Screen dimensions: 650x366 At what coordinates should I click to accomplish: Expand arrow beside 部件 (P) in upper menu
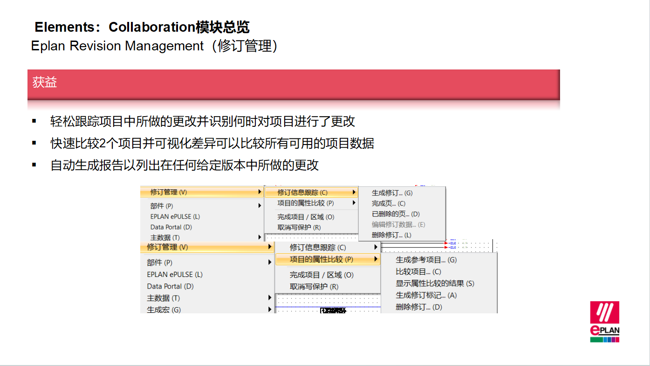click(260, 206)
